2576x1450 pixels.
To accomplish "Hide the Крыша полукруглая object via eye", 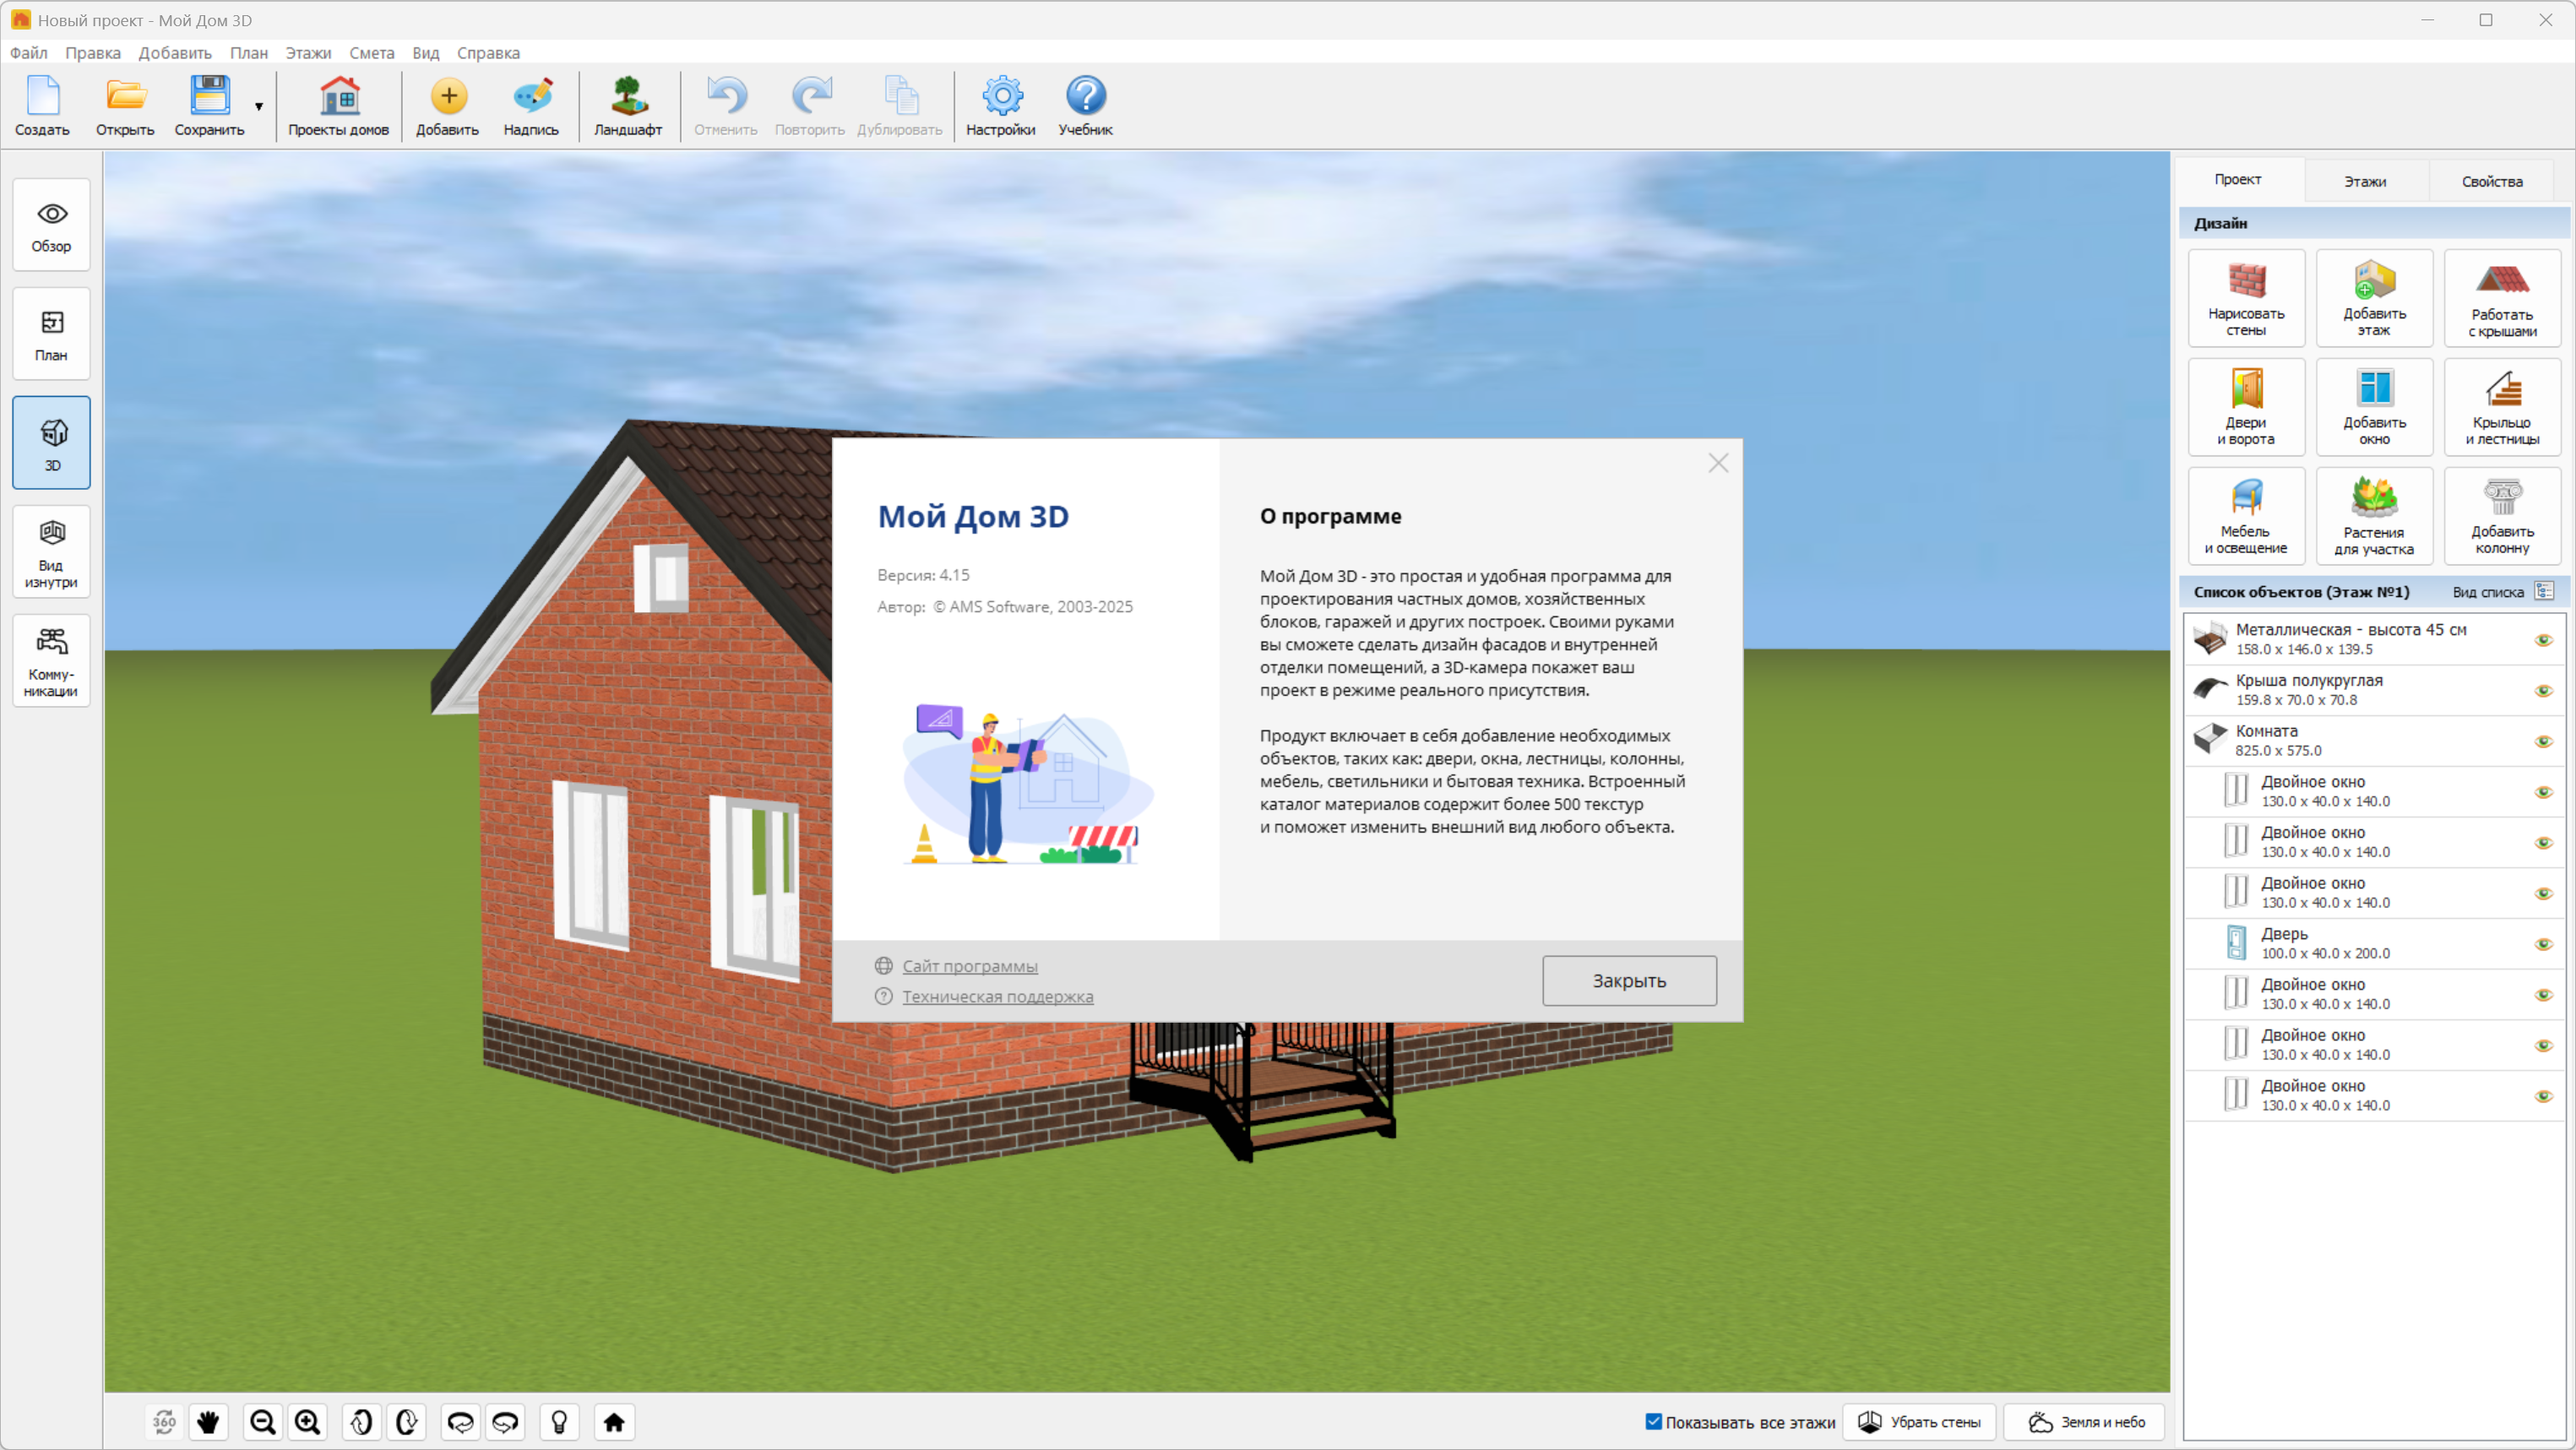I will [x=2543, y=690].
